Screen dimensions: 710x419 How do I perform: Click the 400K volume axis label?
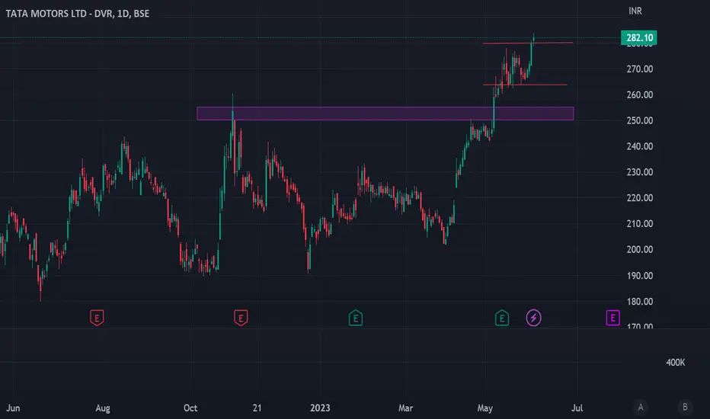click(675, 363)
